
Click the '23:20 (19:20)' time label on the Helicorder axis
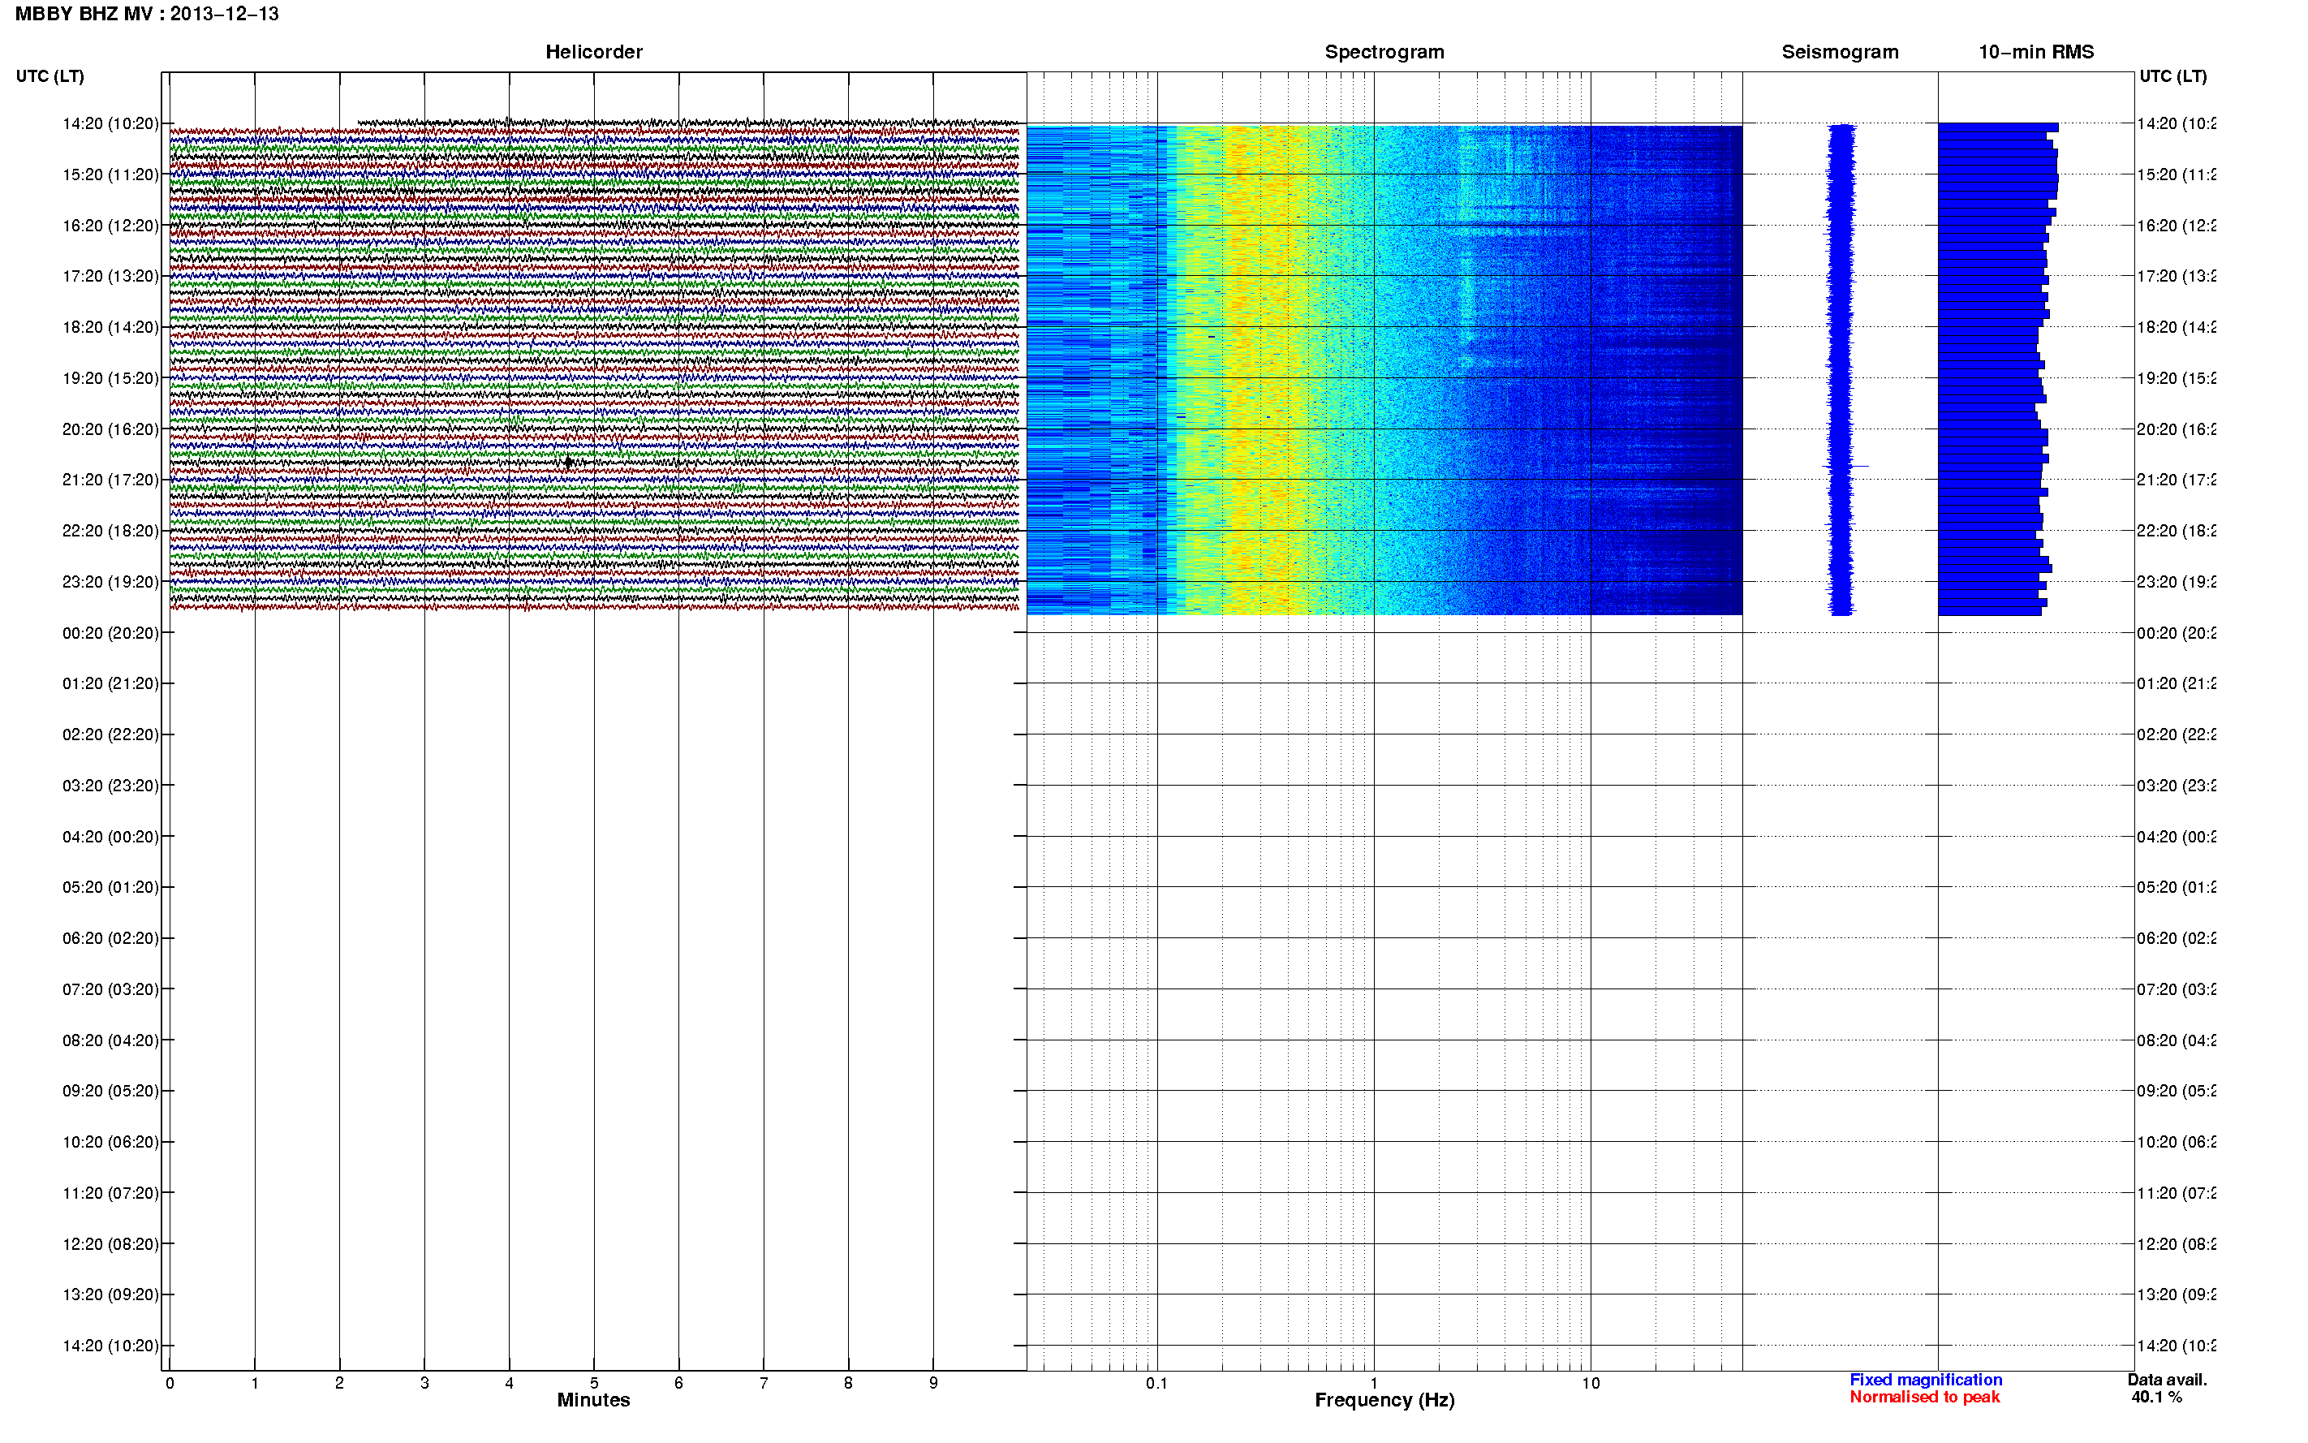(x=110, y=582)
